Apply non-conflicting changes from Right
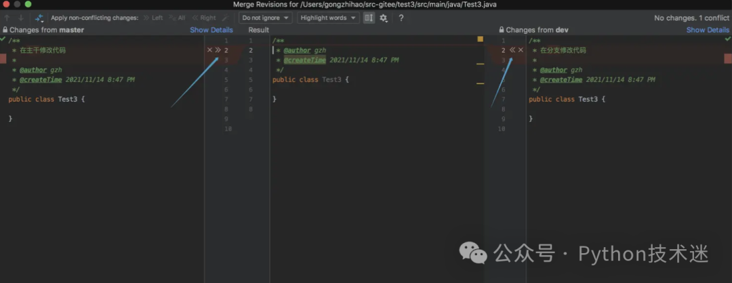This screenshot has height=283, width=732. coord(204,18)
